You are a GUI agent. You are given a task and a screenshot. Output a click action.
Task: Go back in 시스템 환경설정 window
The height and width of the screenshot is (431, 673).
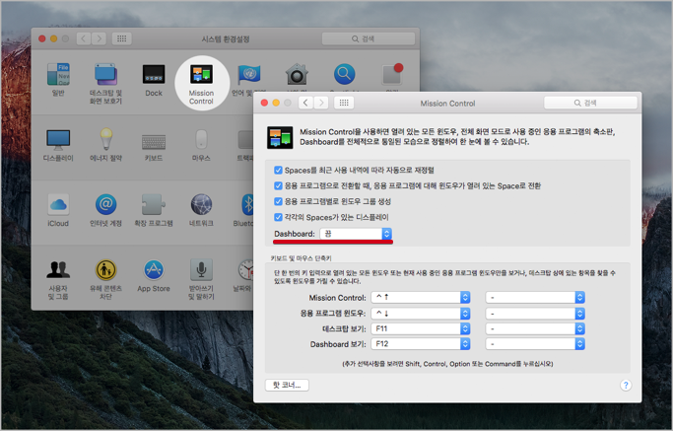[84, 38]
